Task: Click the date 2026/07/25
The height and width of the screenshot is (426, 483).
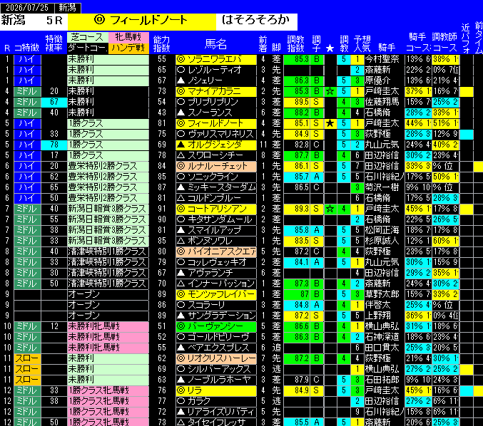Action: (x=27, y=8)
